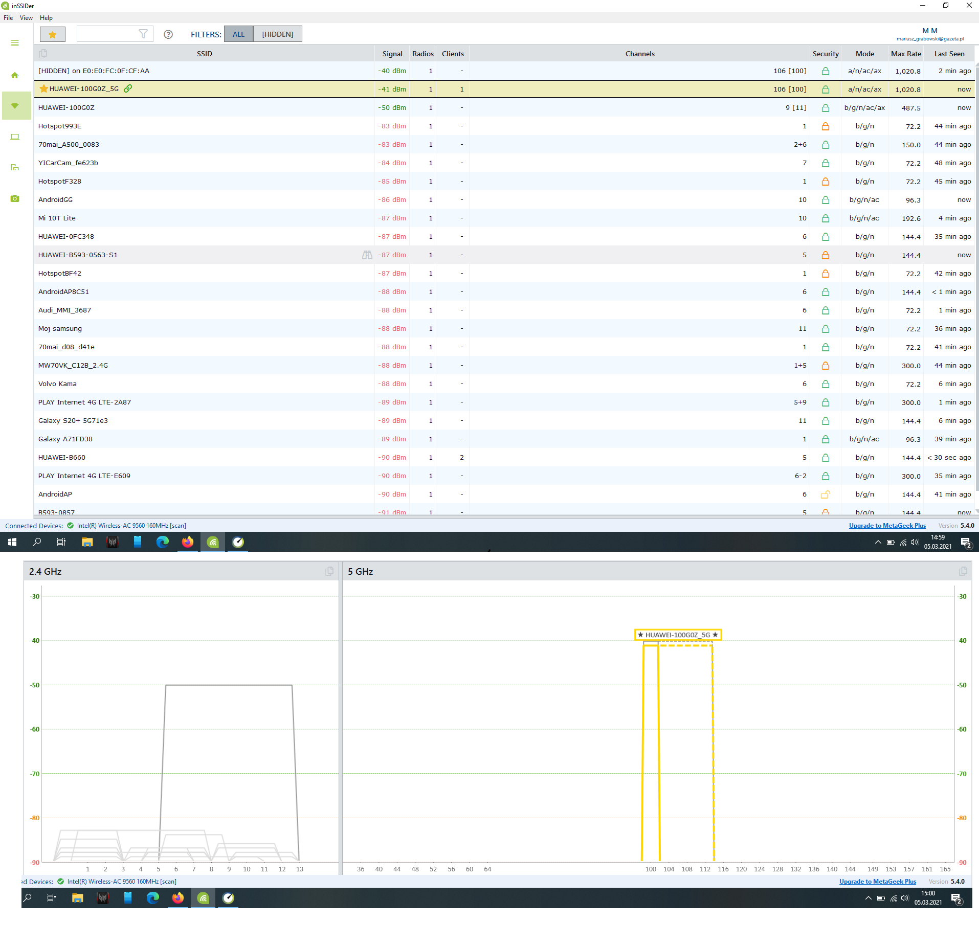This screenshot has width=979, height=945.
Task: Open Microsoft Edge from the upper taskbar
Action: [163, 542]
